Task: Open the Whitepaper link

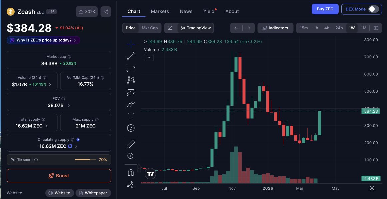Action: click(93, 193)
